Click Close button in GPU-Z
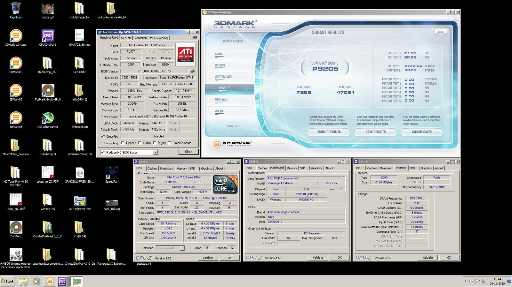The height and width of the screenshot is (287, 512). coord(188,152)
